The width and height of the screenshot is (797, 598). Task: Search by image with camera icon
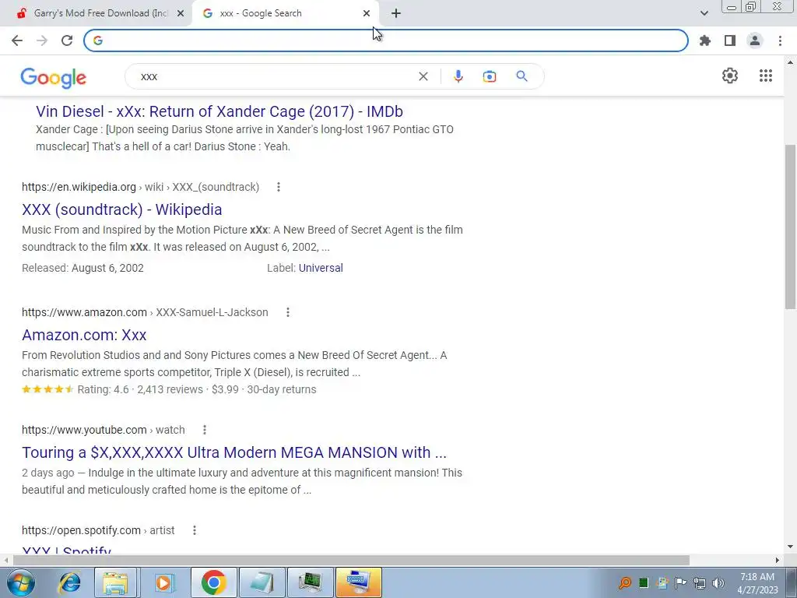489,76
